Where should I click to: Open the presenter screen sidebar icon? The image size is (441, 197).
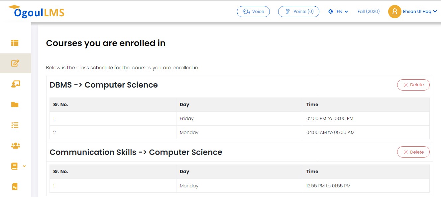(15, 84)
